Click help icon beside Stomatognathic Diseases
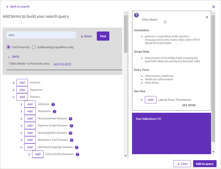Screen dimensions: 221x169 [70, 133]
